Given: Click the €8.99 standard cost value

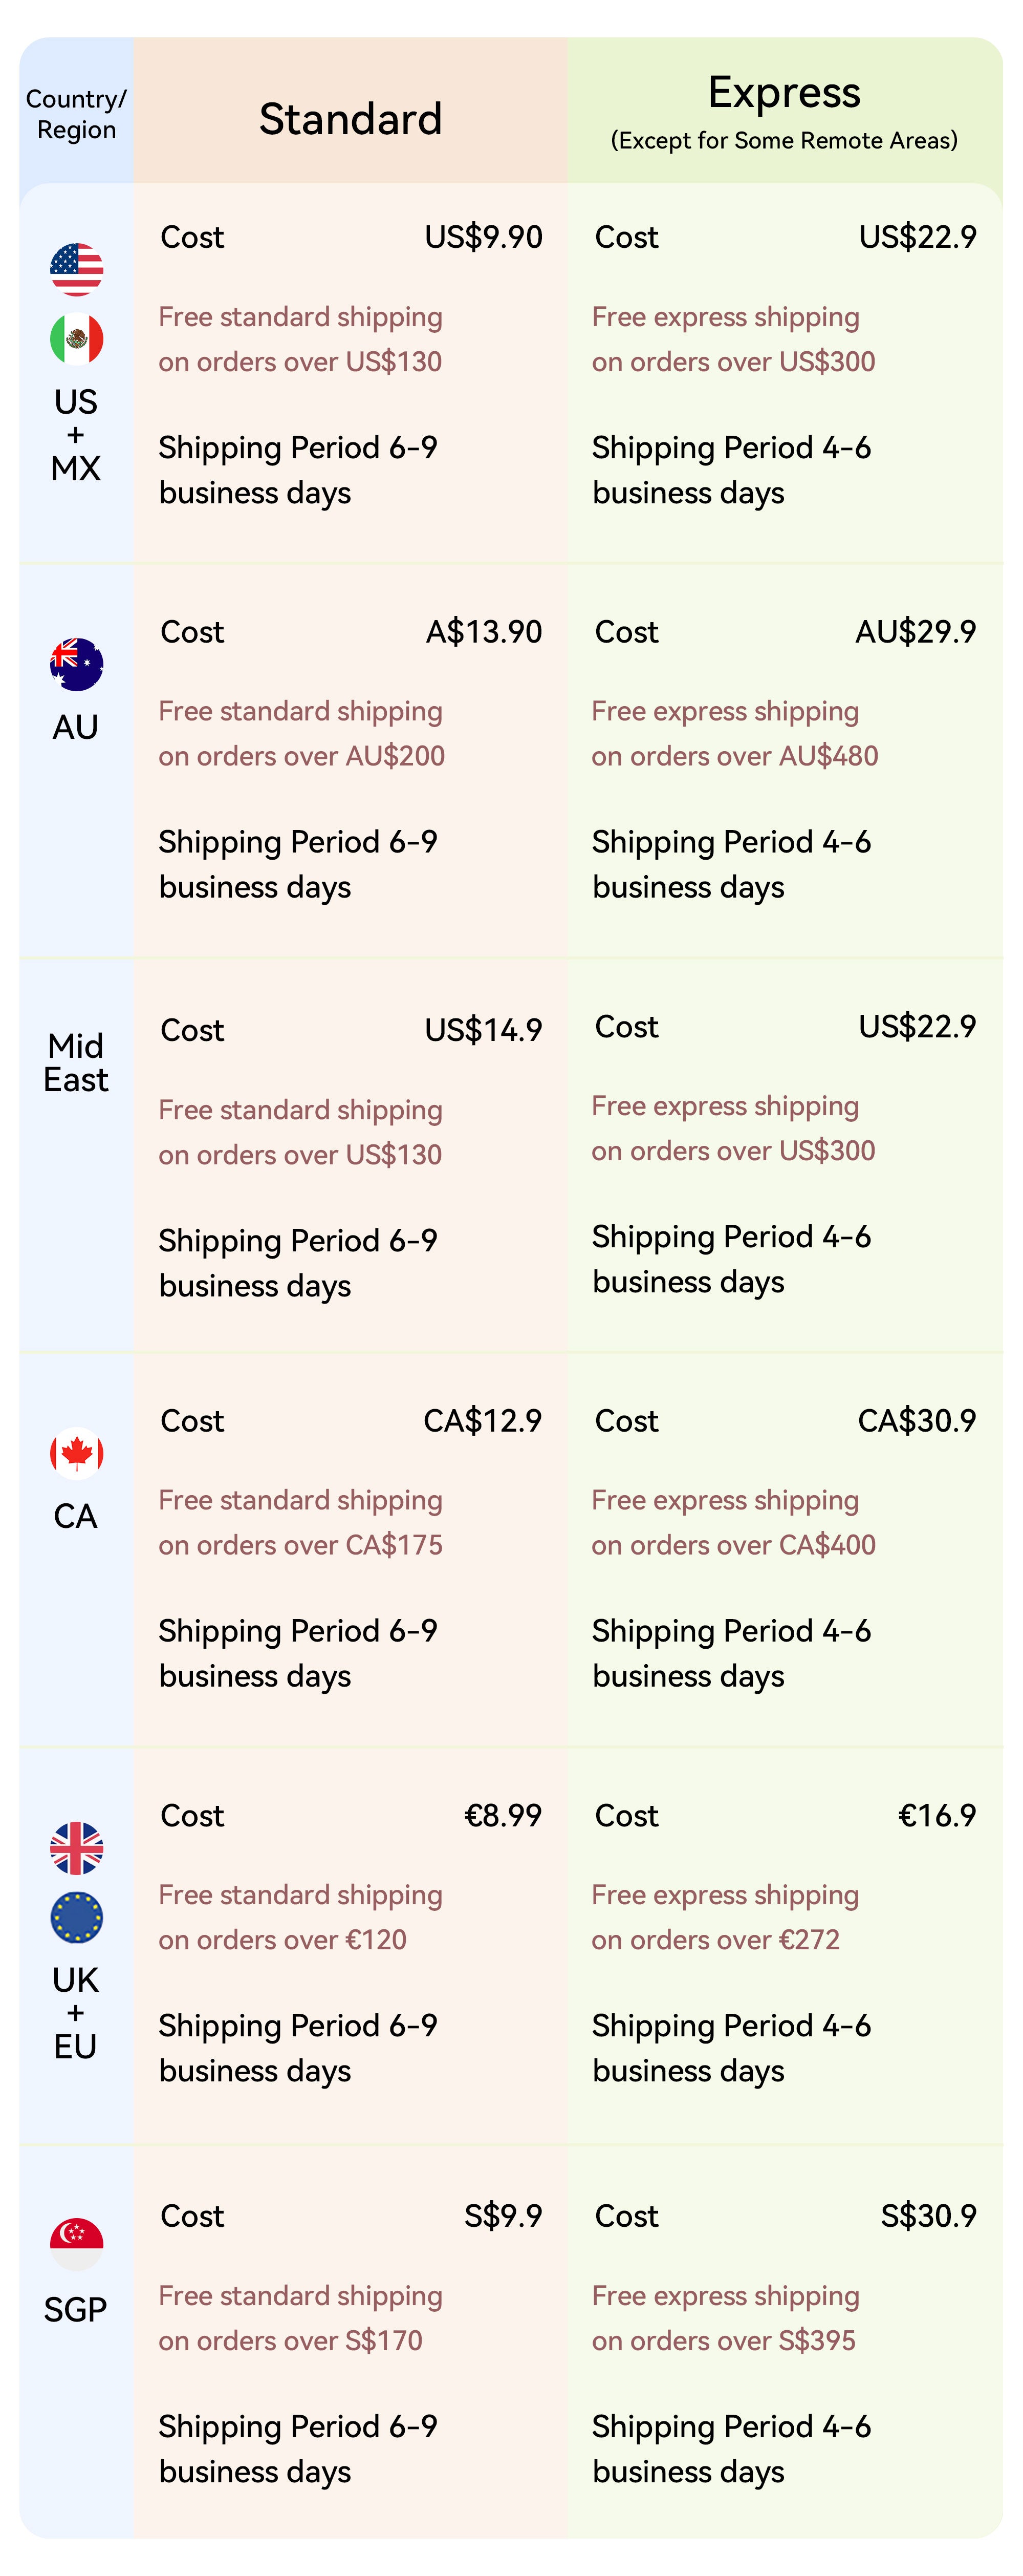Looking at the screenshot, I should click(503, 1815).
